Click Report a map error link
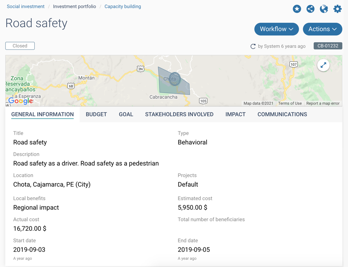This screenshot has width=348, height=267. click(x=323, y=103)
